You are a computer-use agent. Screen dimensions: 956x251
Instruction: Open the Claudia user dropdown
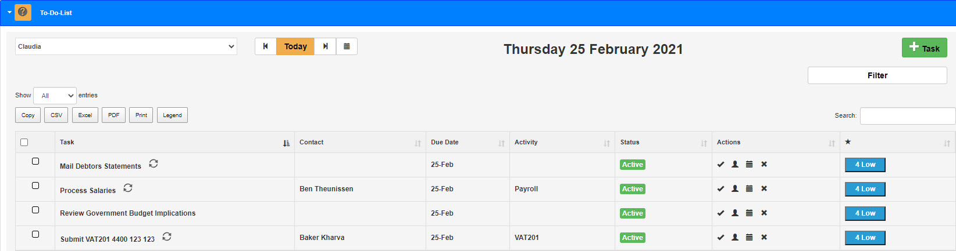pos(126,46)
